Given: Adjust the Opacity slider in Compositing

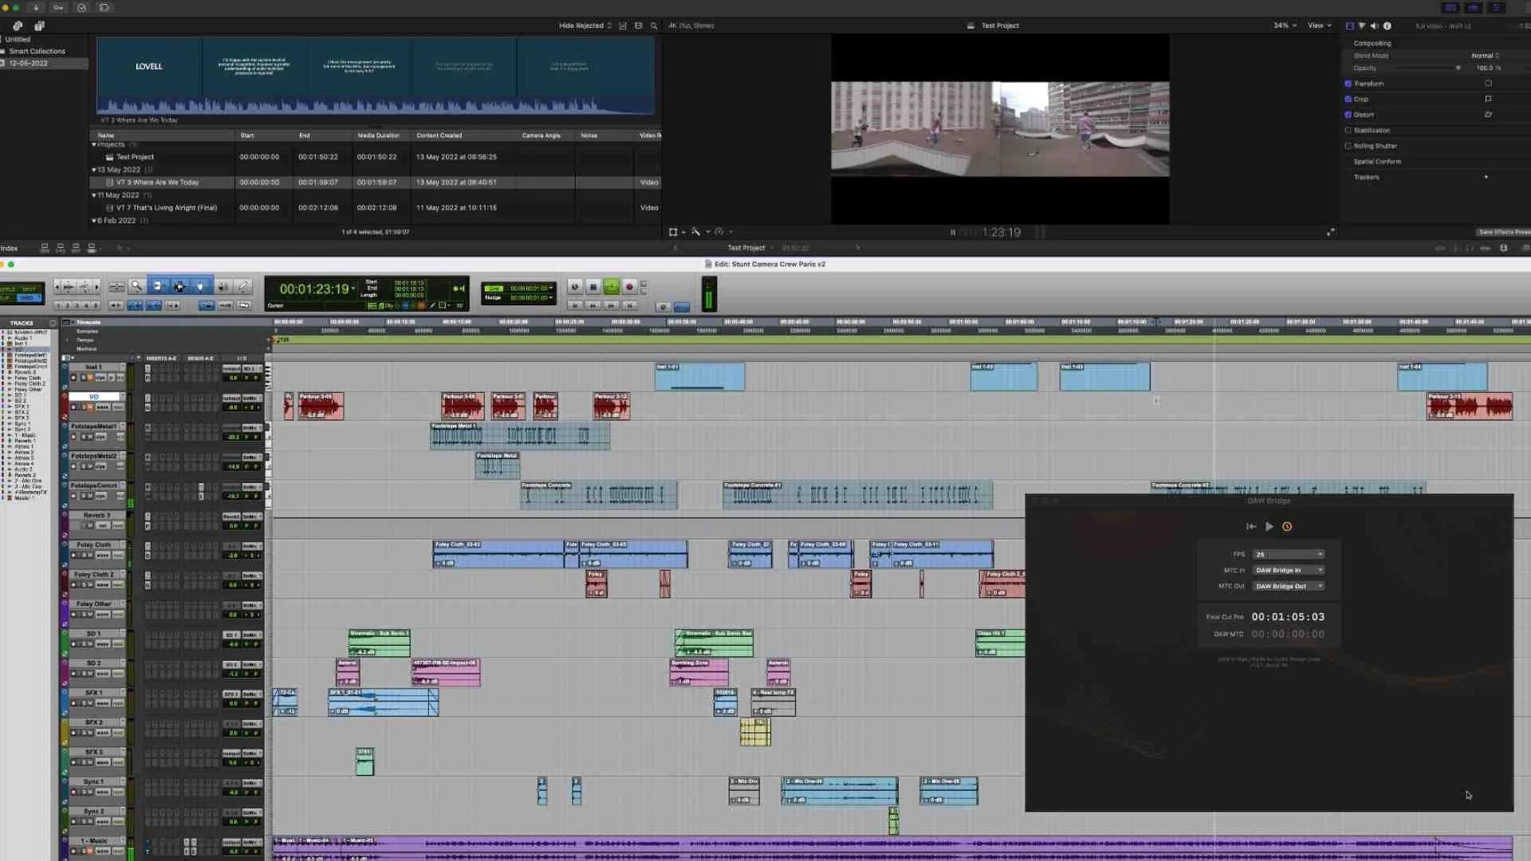Looking at the screenshot, I should click(x=1458, y=69).
